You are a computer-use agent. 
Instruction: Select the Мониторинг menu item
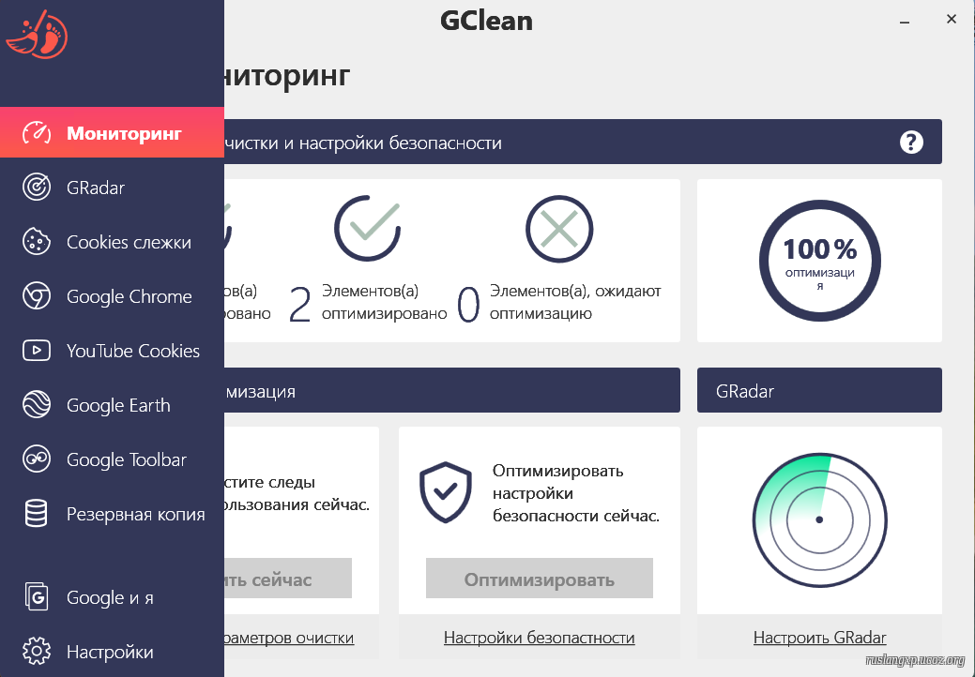112,132
